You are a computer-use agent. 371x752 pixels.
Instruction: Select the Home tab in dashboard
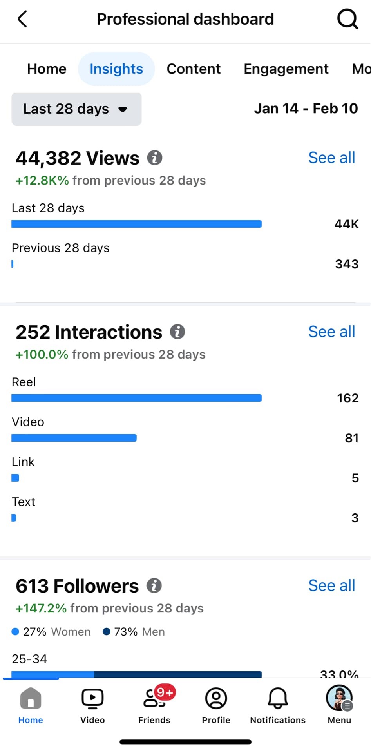47,69
